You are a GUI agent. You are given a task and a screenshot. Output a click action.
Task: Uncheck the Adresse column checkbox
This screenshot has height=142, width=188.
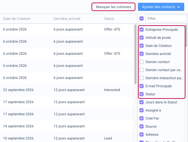click(142, 134)
